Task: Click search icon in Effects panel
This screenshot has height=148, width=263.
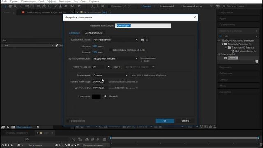Action: tap(221, 36)
